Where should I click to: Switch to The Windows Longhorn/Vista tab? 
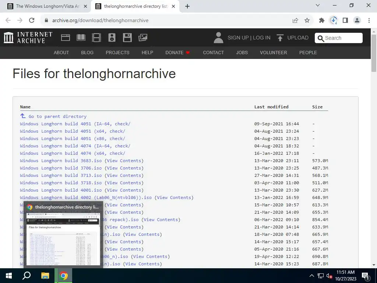tap(47, 6)
